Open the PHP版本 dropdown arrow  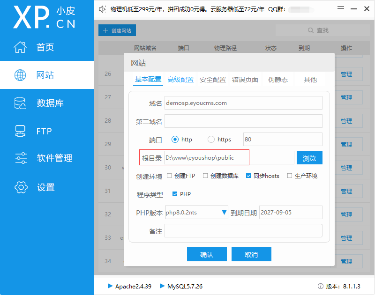coord(224,212)
